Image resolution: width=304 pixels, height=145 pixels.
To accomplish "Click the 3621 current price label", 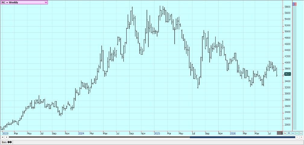I will click(x=288, y=74).
